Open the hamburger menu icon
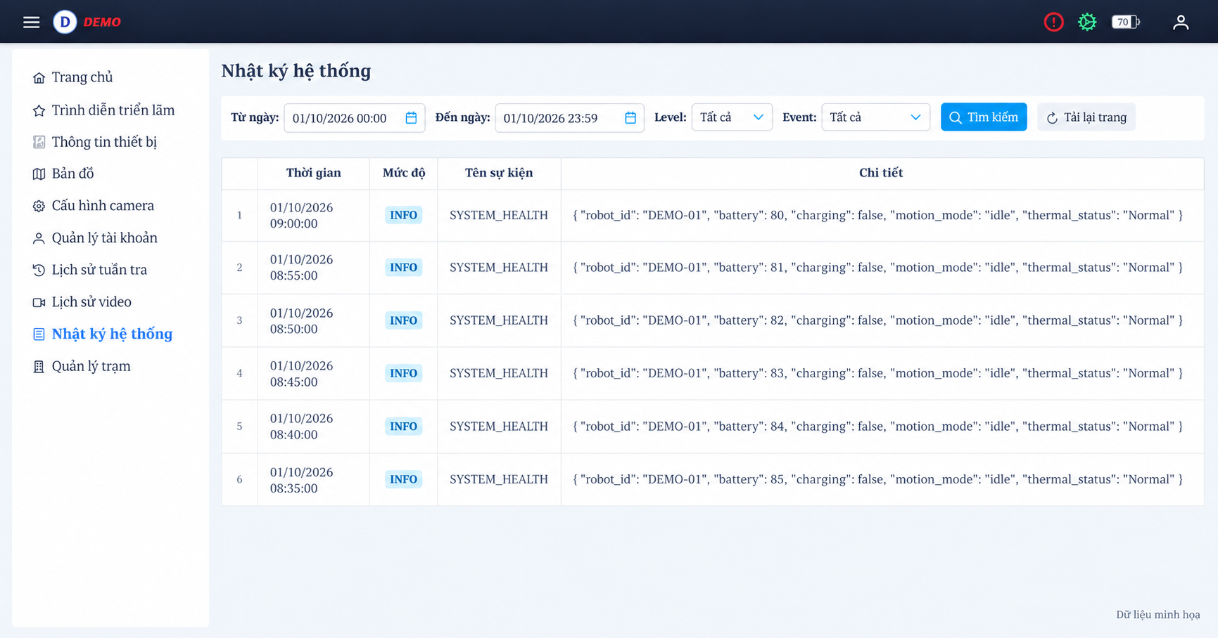Viewport: 1218px width, 638px height. (31, 22)
